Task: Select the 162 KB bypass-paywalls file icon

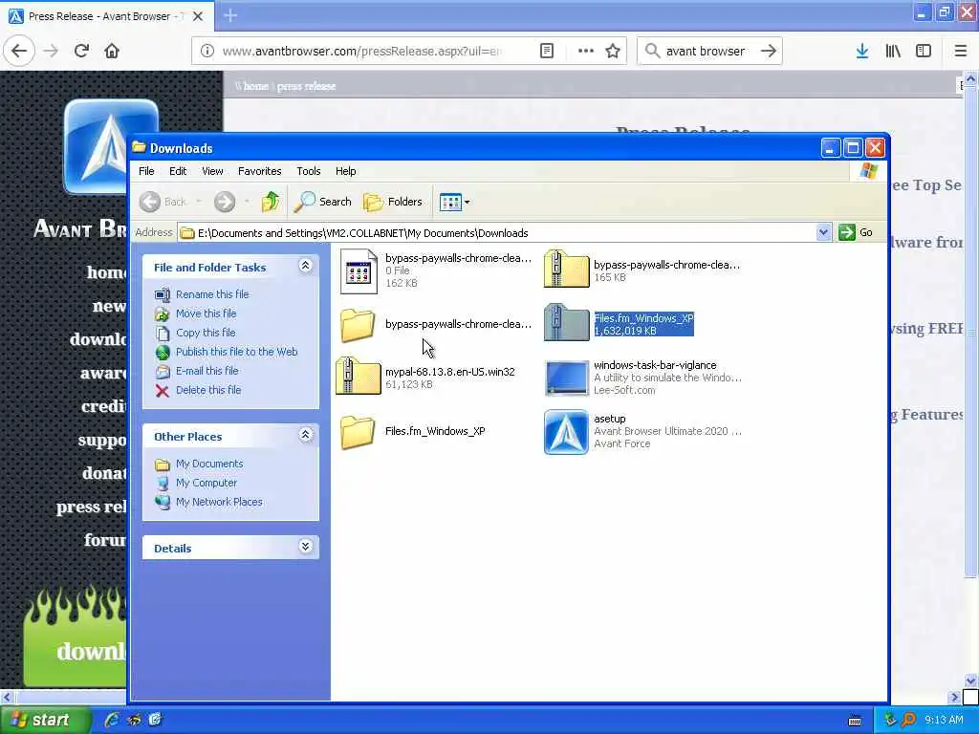Action: (359, 270)
